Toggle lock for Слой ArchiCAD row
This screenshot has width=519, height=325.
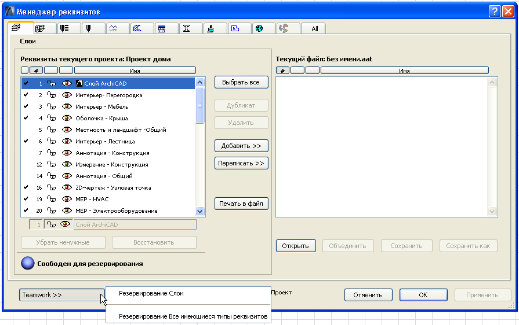click(x=51, y=83)
